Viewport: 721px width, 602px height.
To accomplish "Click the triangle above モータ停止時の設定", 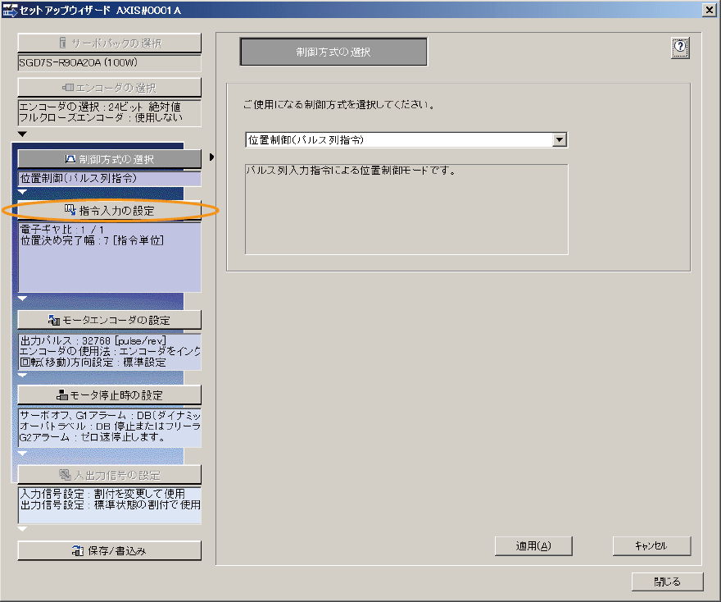I will point(22,375).
